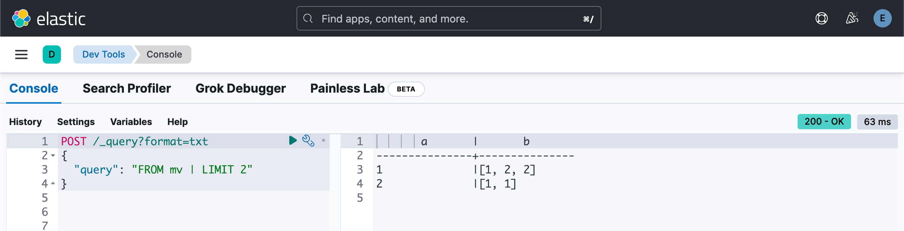Run request with green play icon
This screenshot has width=904, height=231.
tap(293, 141)
